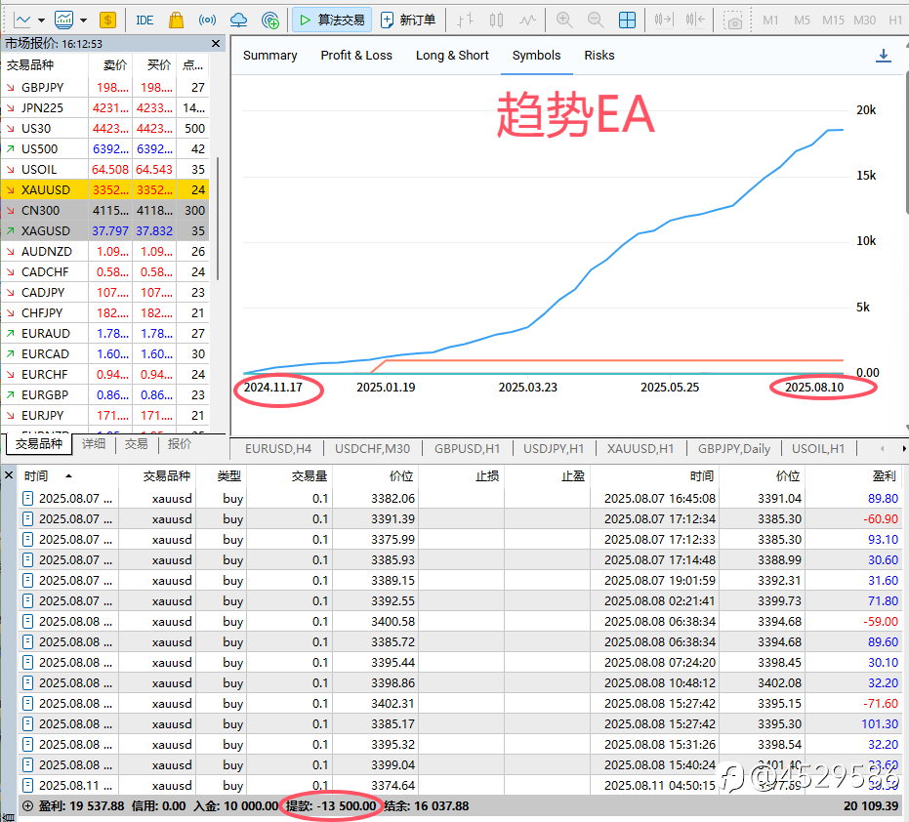Open the chart type dropdown arrow
The image size is (909, 822).
tap(42, 20)
